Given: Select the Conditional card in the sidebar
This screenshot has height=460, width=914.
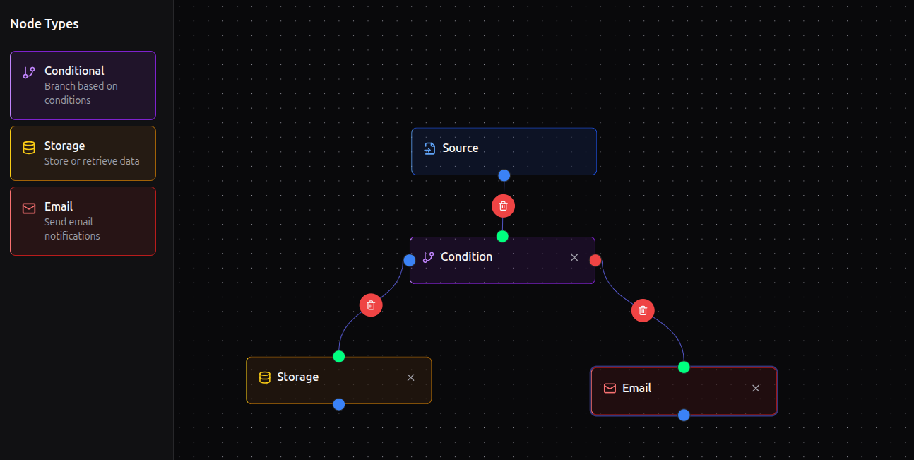Looking at the screenshot, I should (83, 85).
